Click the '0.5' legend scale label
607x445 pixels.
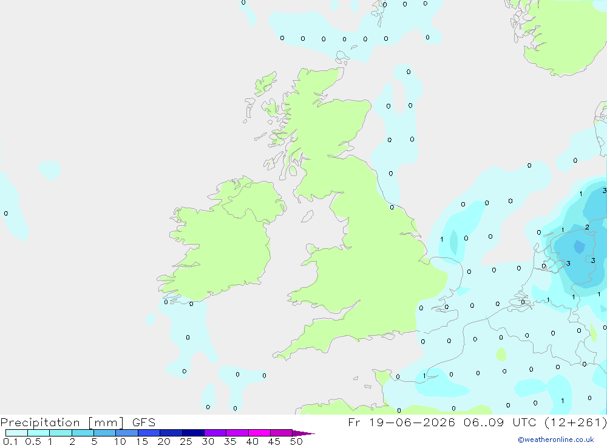pos(33,441)
